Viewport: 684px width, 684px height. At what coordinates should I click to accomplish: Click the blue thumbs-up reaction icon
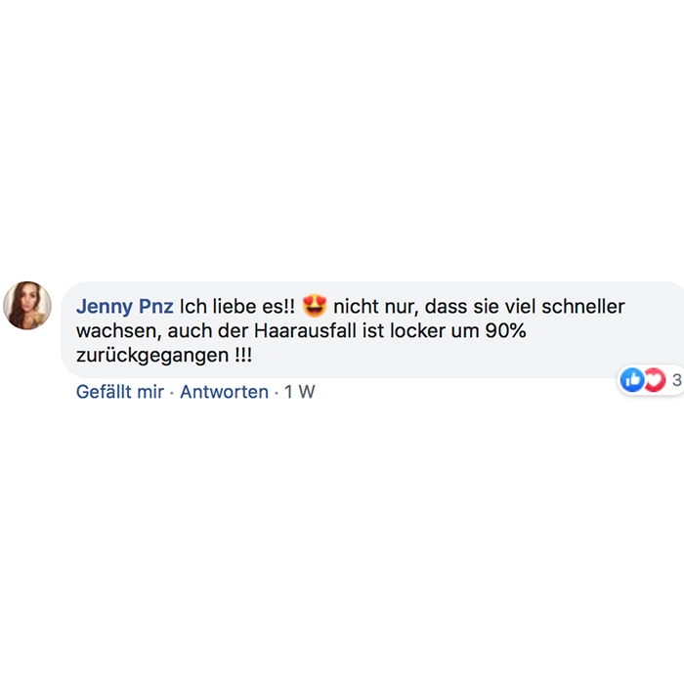[631, 379]
